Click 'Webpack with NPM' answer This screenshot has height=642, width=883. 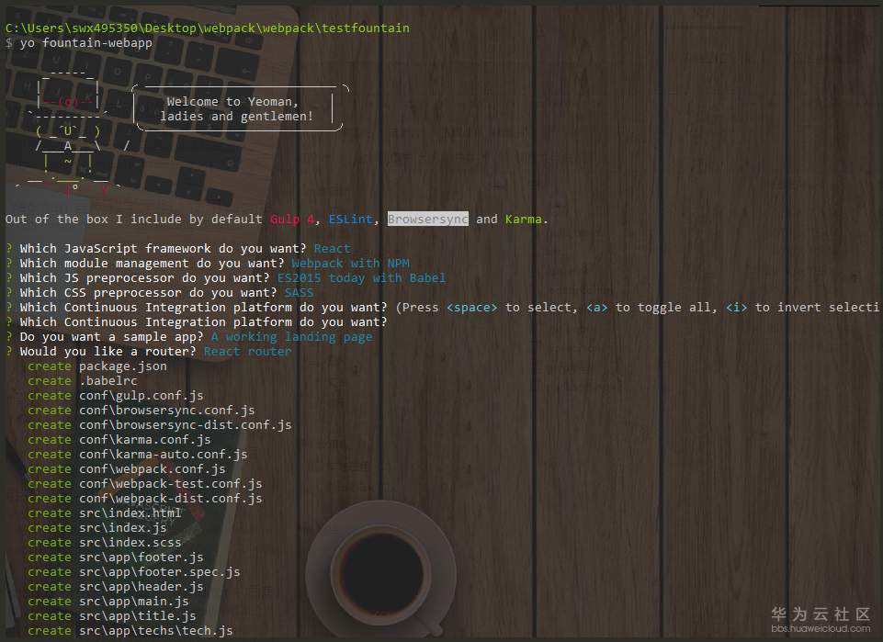[350, 264]
